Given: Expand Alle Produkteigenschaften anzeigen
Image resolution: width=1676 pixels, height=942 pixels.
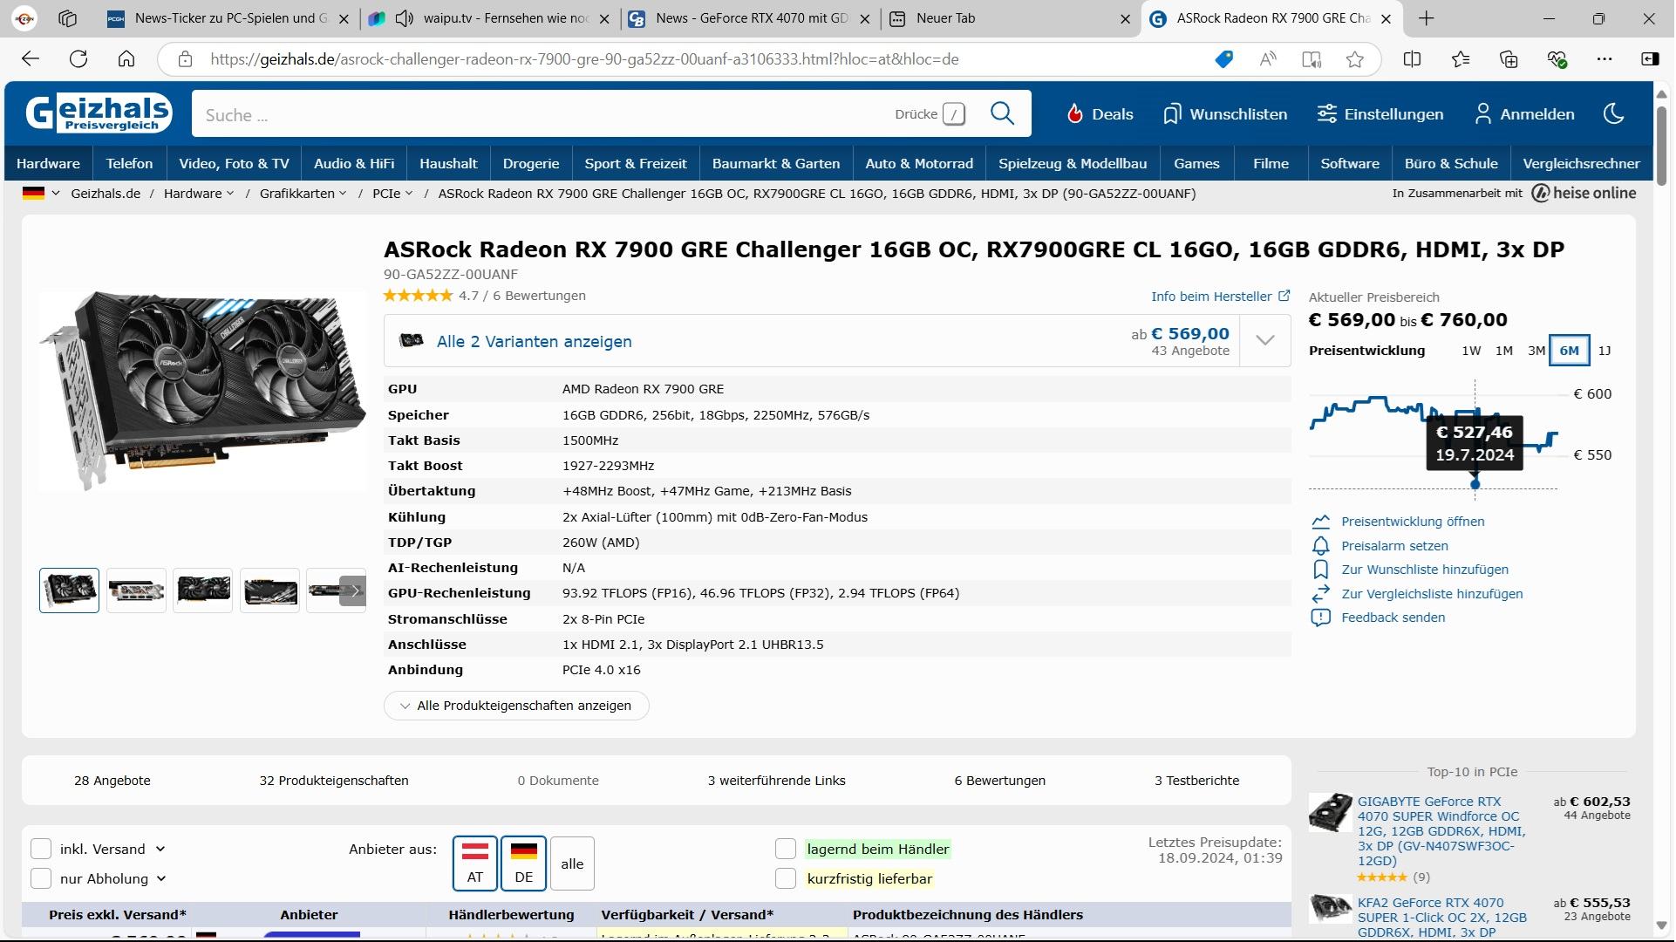Looking at the screenshot, I should click(x=516, y=706).
